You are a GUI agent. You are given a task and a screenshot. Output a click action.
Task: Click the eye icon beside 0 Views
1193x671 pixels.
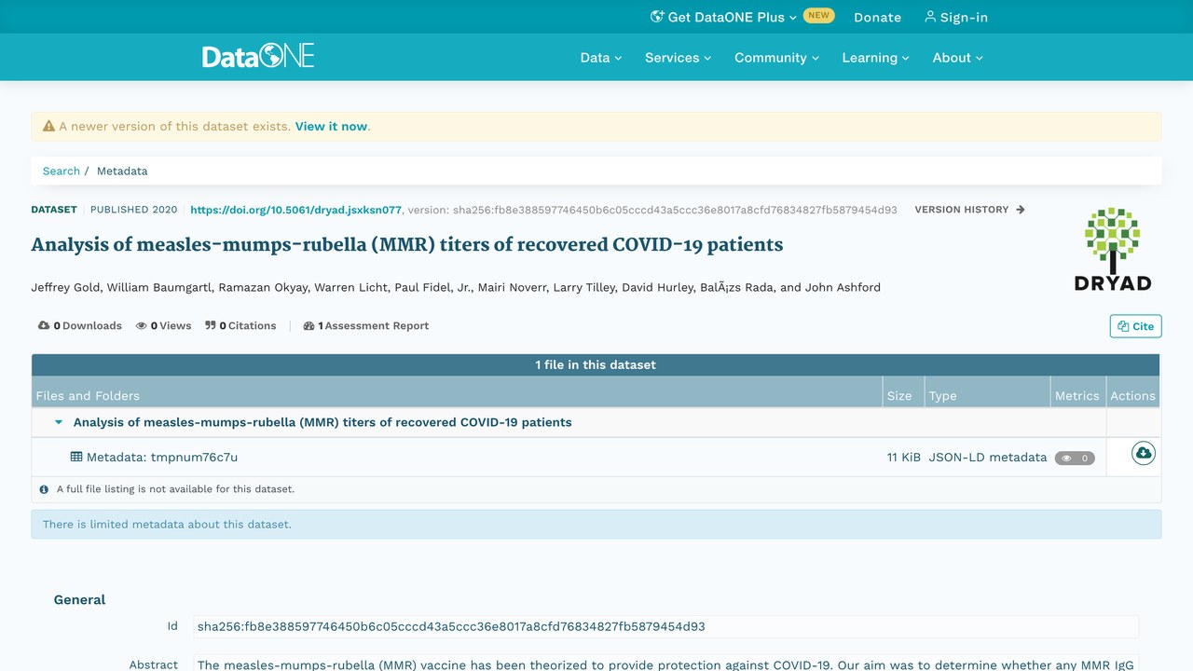142,326
